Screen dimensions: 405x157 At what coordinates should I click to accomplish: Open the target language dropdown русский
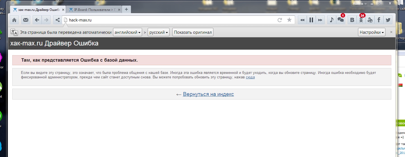(x=159, y=32)
